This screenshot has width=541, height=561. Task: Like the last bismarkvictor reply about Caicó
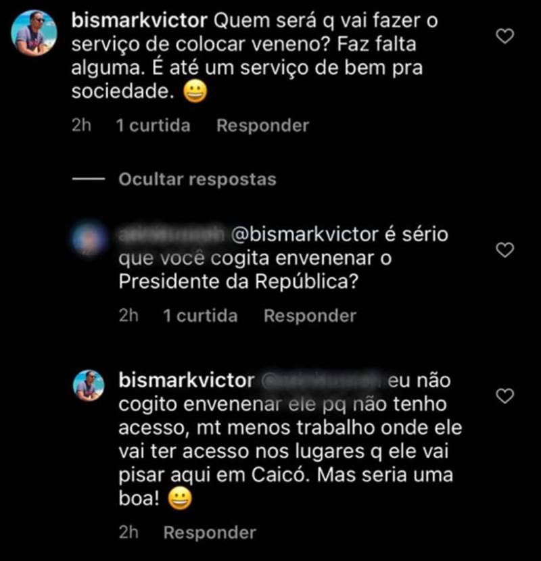point(505,395)
